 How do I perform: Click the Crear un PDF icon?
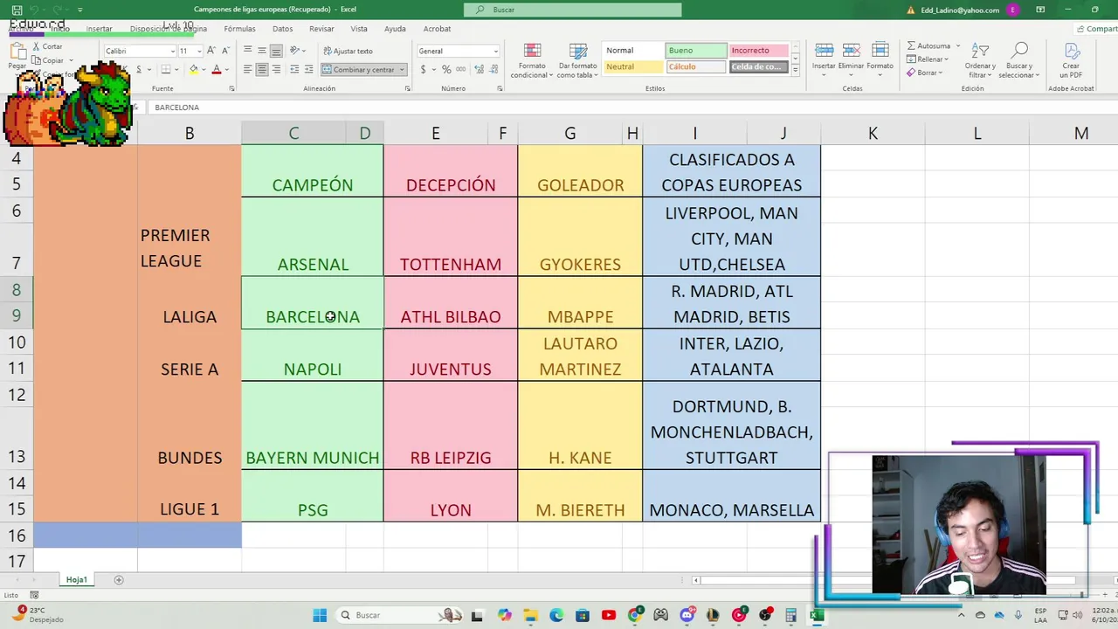coord(1071,52)
